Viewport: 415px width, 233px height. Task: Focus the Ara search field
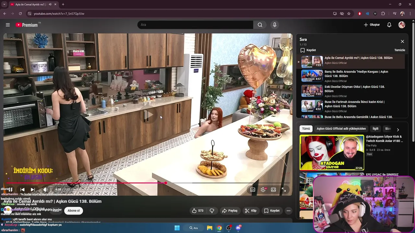click(195, 25)
